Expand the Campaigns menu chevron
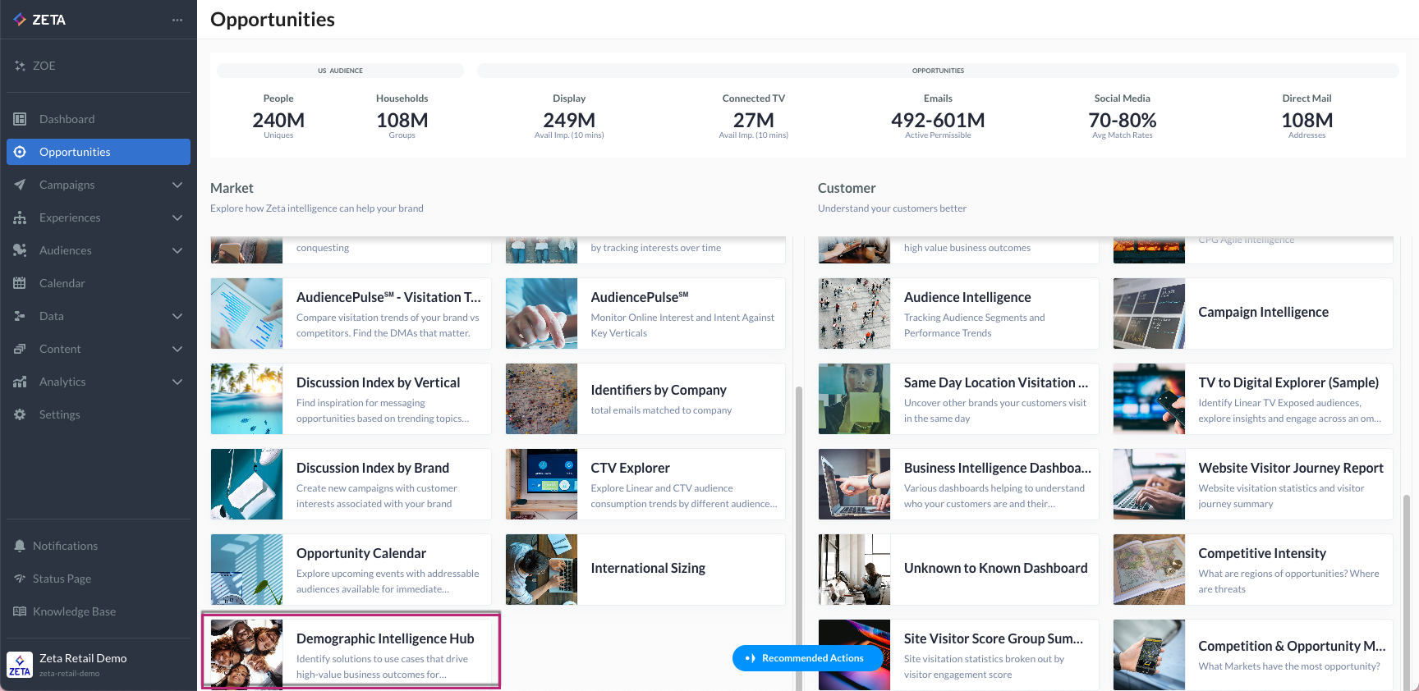 pos(177,185)
